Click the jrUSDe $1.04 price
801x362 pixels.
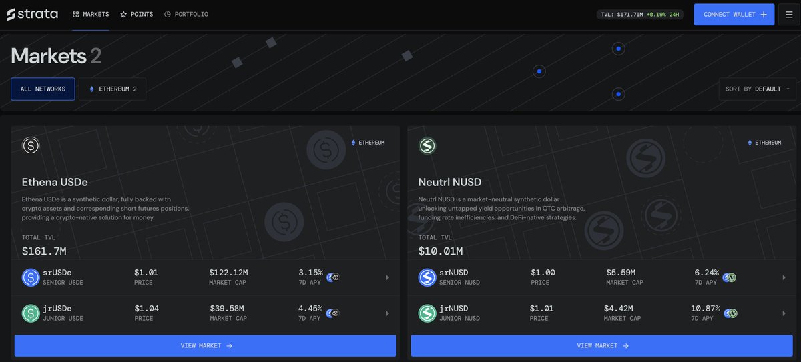(x=146, y=309)
